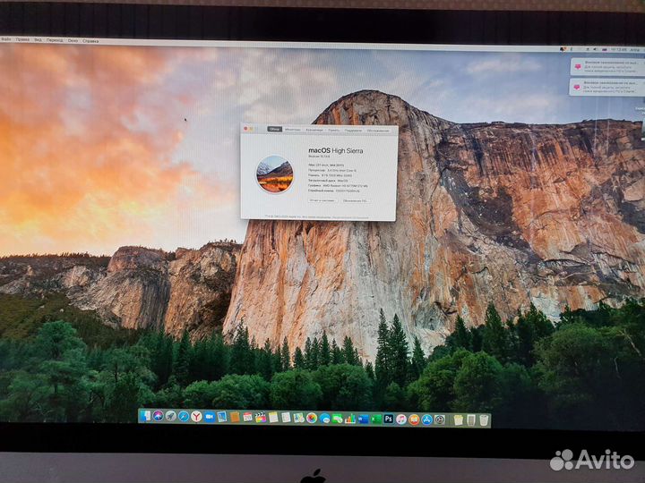Open Maps icon in the Dock
This screenshot has width=645, height=483.
[x=298, y=418]
